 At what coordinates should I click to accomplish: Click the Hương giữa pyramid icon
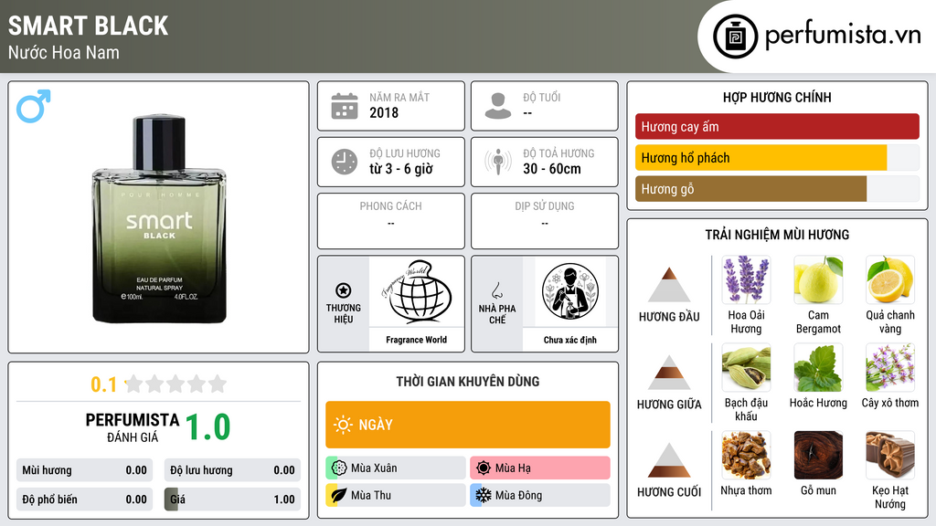point(669,373)
